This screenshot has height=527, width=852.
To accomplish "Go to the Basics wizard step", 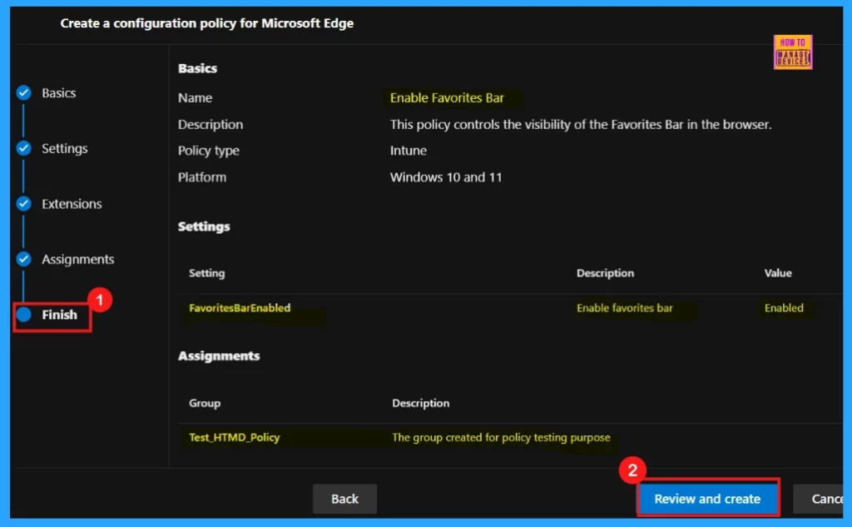I will (x=59, y=93).
